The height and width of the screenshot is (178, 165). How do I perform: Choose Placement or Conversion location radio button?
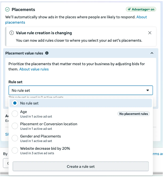[x=15, y=126]
